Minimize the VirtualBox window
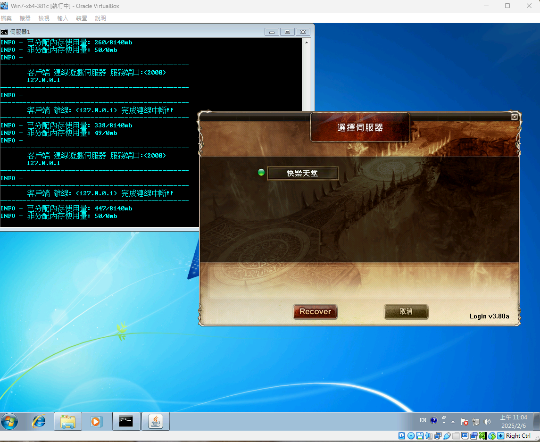 pyautogui.click(x=486, y=6)
